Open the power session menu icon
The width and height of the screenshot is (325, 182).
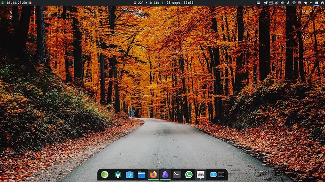pos(322,3)
